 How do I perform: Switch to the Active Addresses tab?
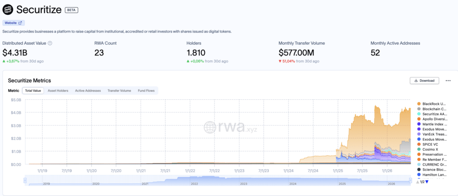[x=88, y=90]
